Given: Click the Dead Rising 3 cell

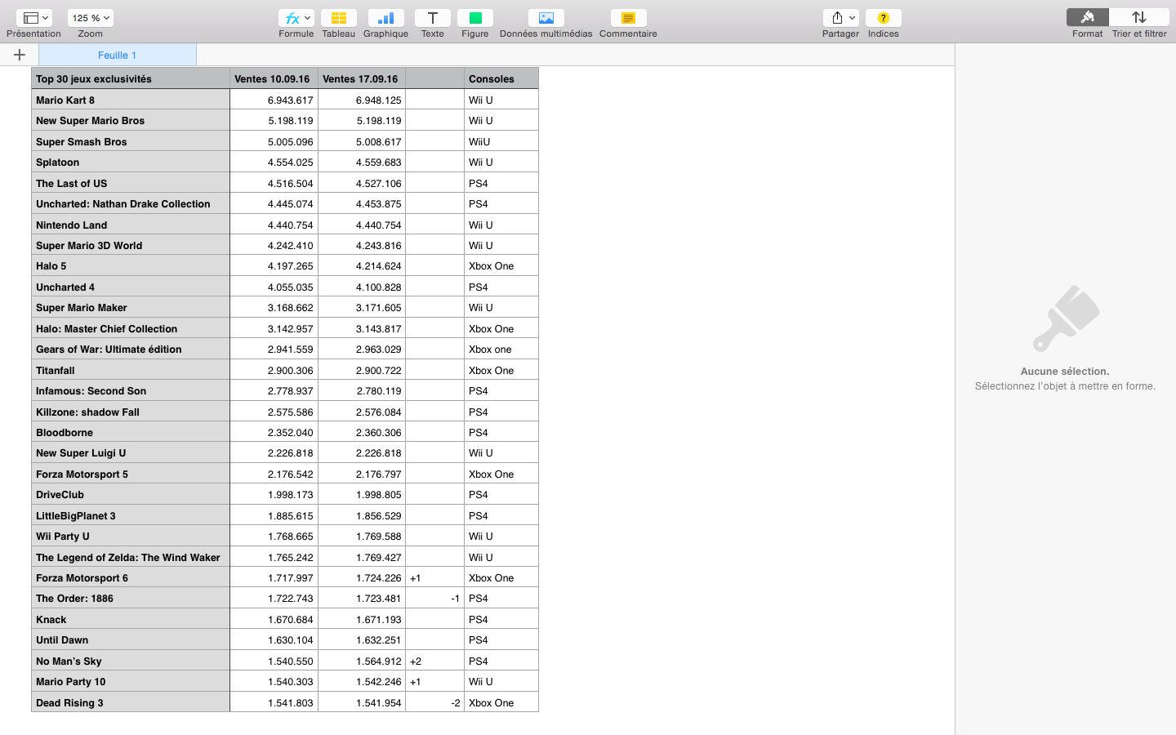Looking at the screenshot, I should pyautogui.click(x=131, y=702).
